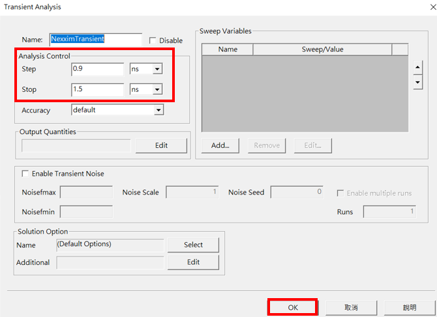Click the Stop value field showing 1.5
The image size is (437, 317).
pos(98,90)
